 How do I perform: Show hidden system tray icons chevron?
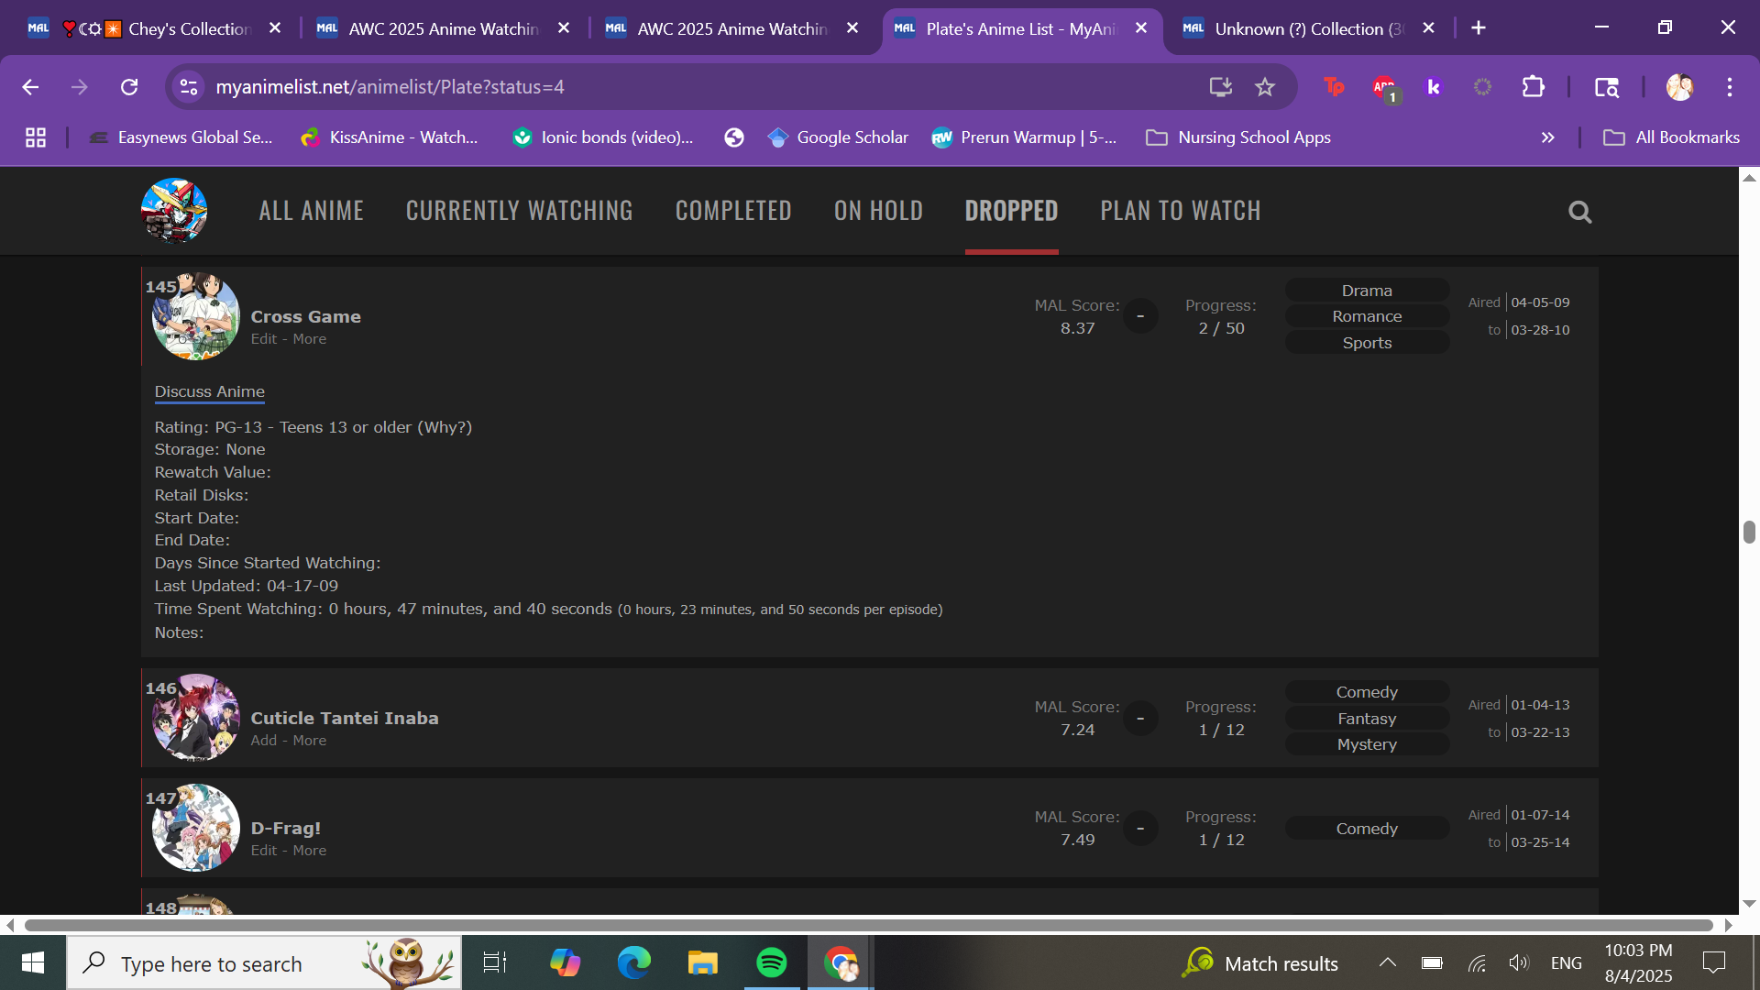1387,962
